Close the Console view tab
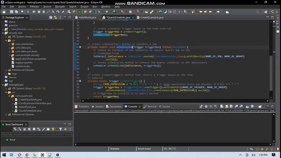 point(140,107)
